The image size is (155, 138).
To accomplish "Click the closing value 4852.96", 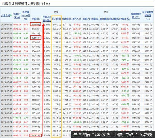I will (17, 73).
